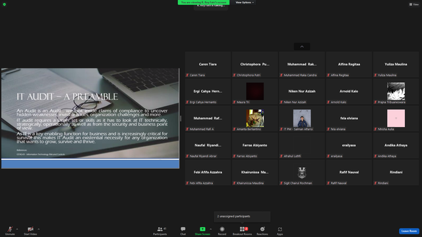
Task: Click Maura Tri's dark profile picture
Action: [x=255, y=92]
